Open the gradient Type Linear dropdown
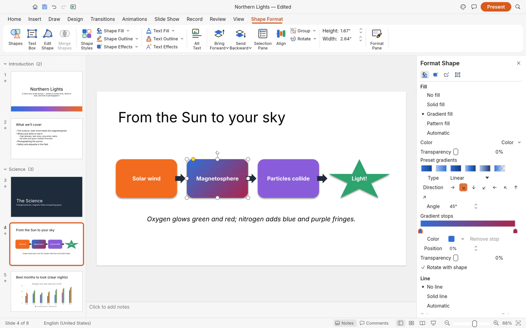The image size is (526, 328). coord(469,178)
